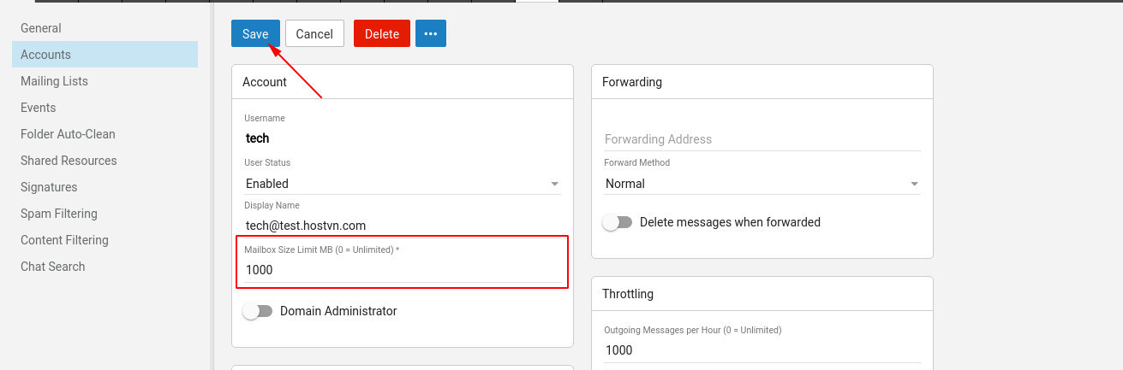Open General settings in sidebar
Viewport: 1123px width, 370px height.
tap(41, 28)
